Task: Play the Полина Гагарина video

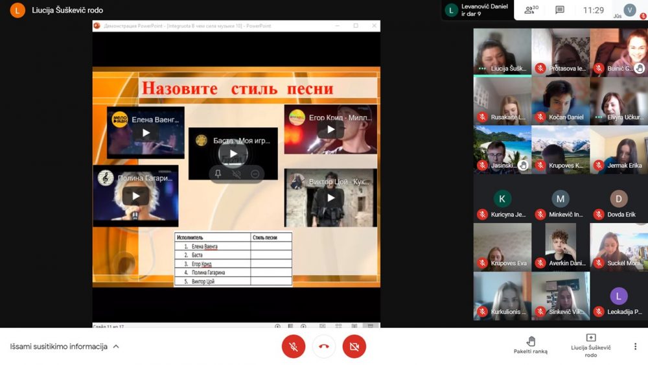Action: pos(135,196)
